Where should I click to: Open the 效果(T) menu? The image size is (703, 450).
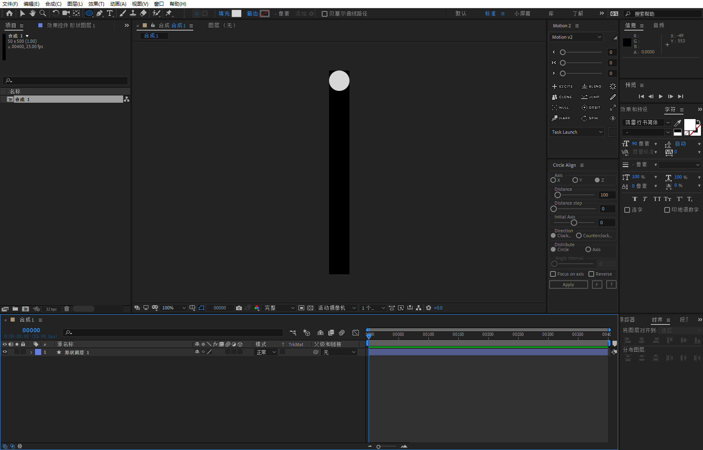96,4
